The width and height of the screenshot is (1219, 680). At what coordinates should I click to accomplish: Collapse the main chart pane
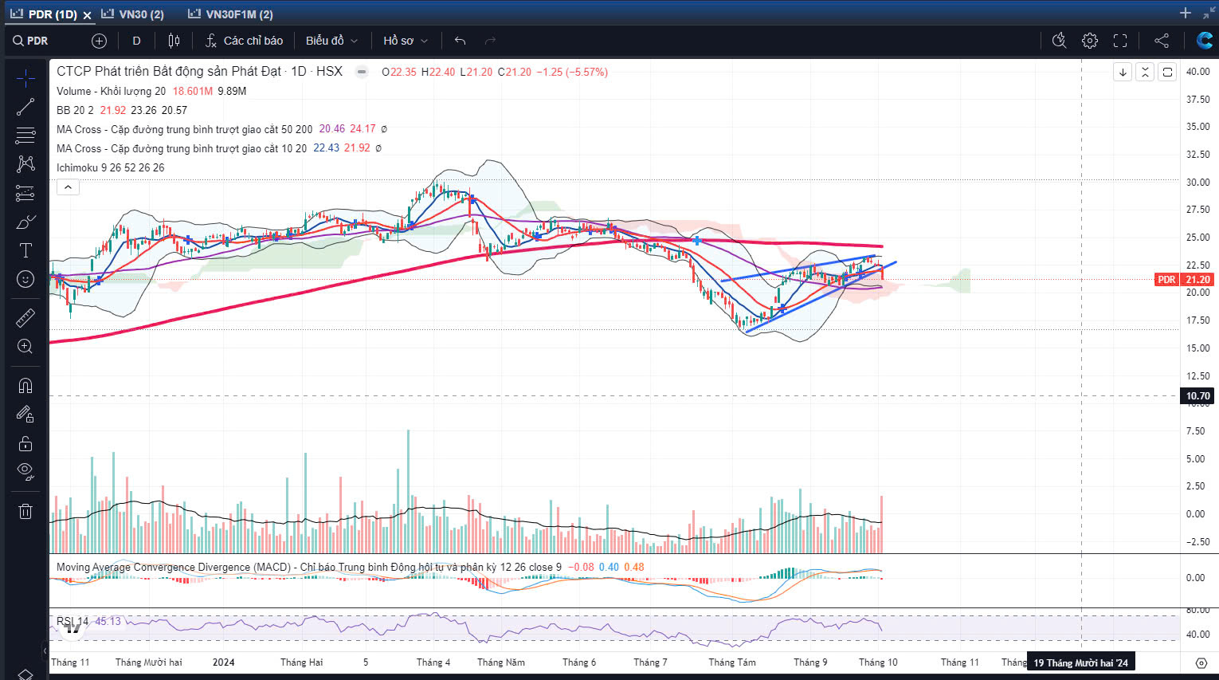[1145, 72]
